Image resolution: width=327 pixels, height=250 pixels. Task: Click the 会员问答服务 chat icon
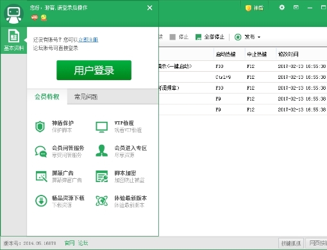pos(40,151)
